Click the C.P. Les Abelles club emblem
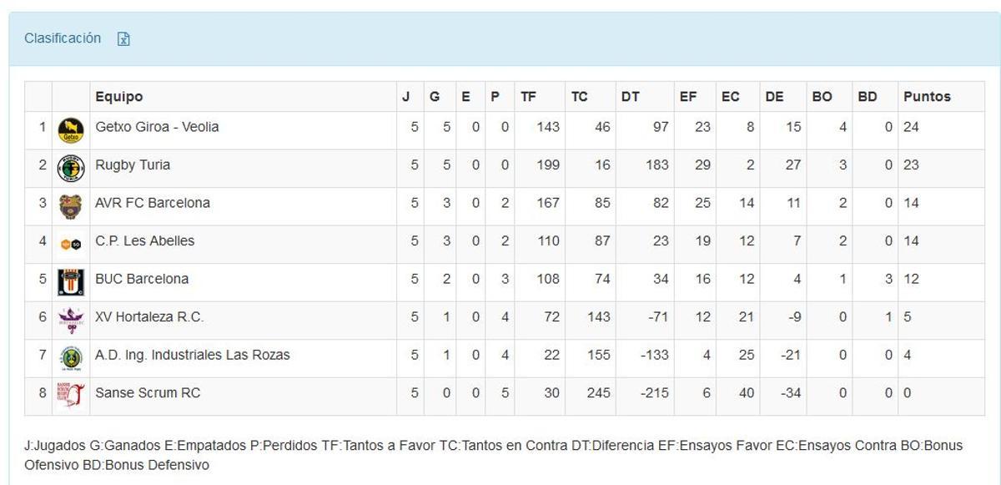The height and width of the screenshot is (485, 1001). pos(69,240)
